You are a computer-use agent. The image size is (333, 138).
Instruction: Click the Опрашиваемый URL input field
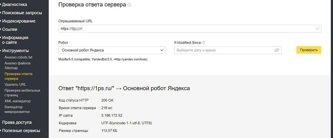pos(188,29)
